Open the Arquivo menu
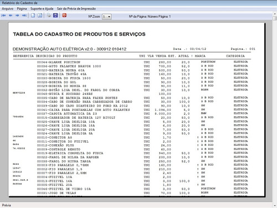 pyautogui.click(x=8, y=9)
